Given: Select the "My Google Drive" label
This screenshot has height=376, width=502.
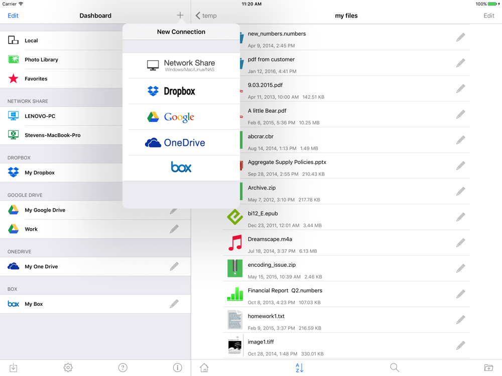Looking at the screenshot, I should pos(45,210).
